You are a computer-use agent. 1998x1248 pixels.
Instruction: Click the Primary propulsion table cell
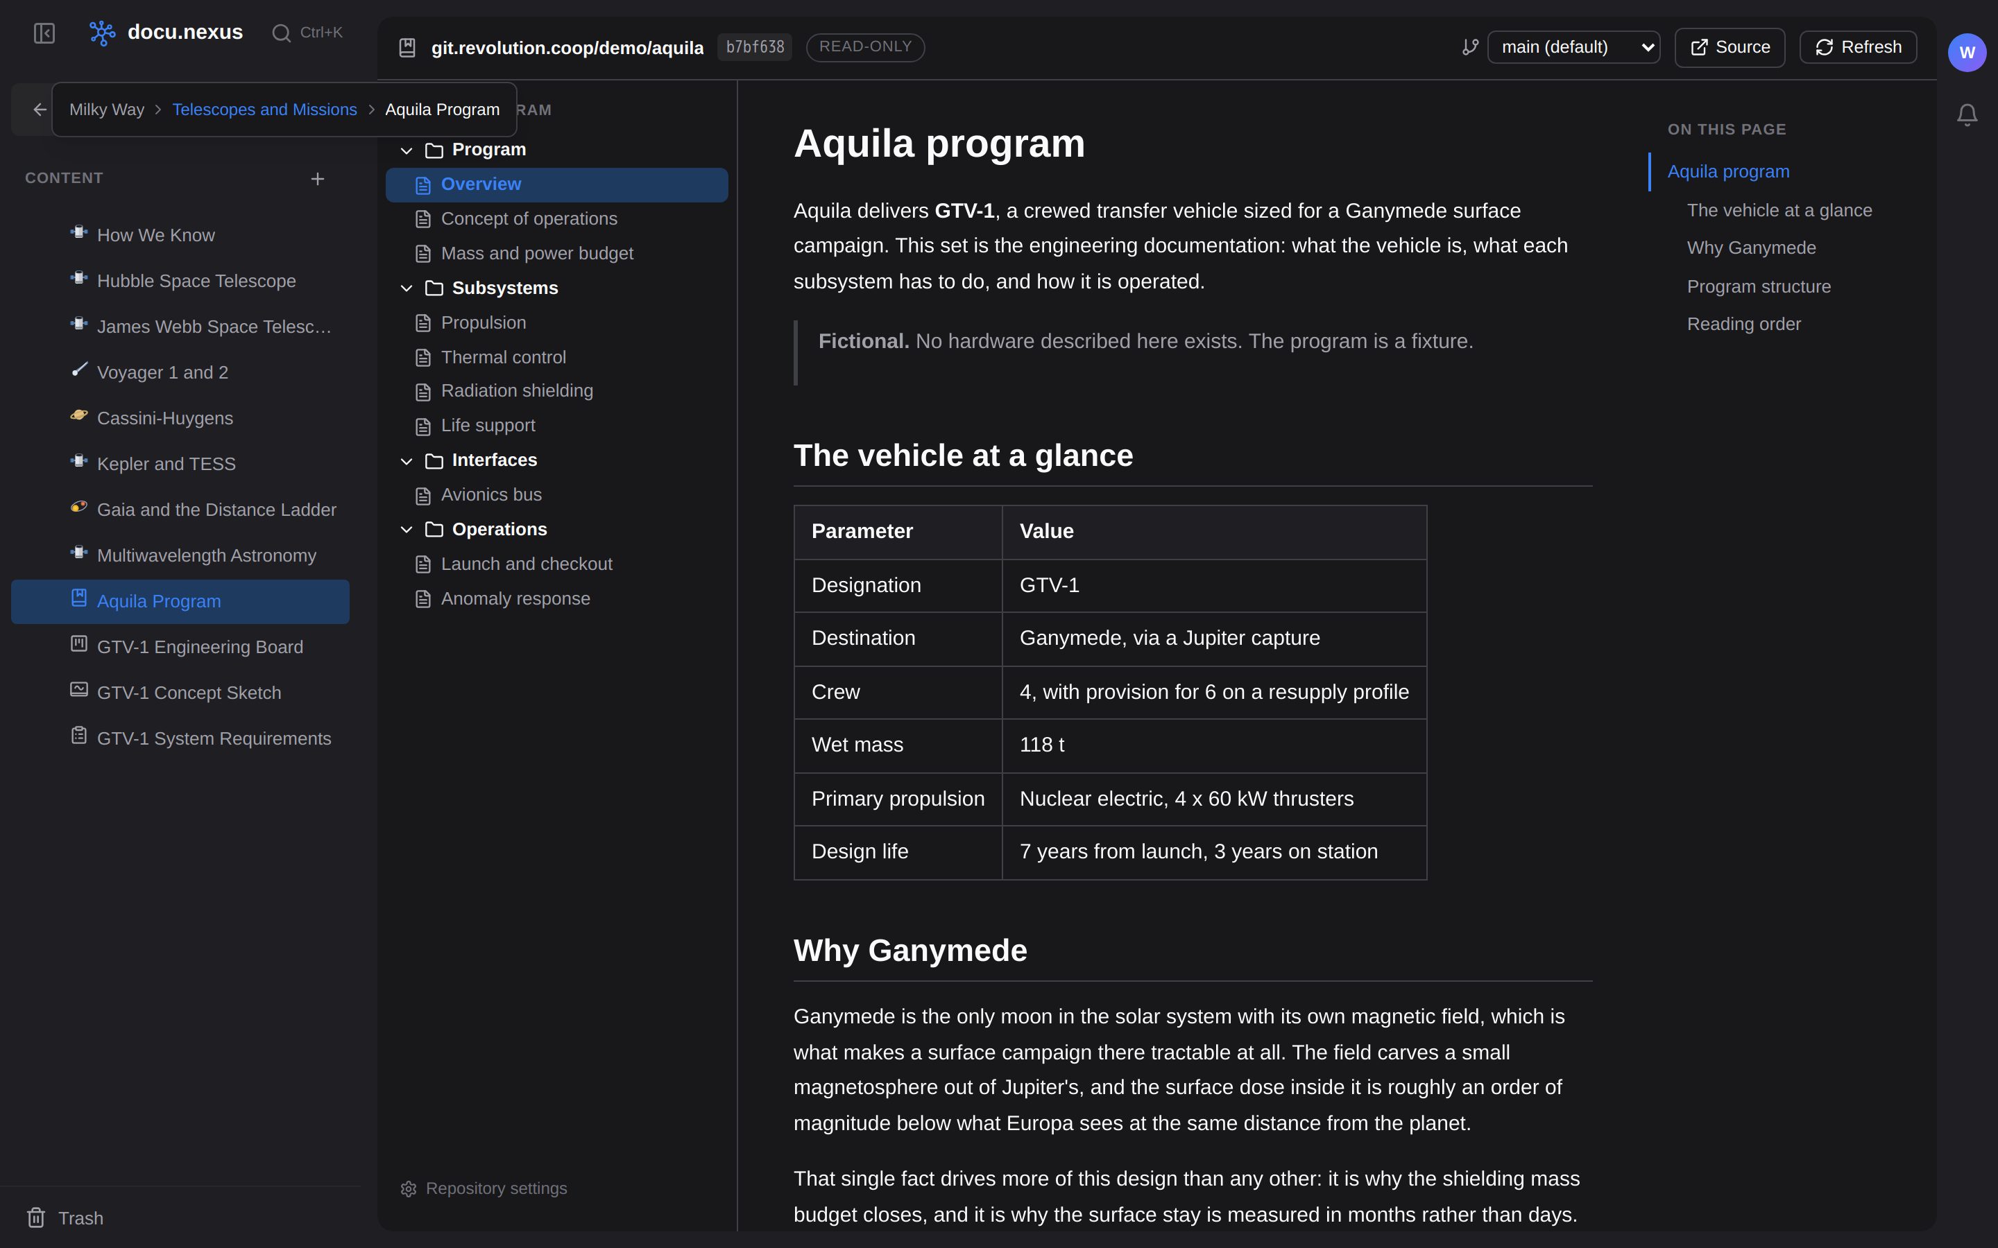(898, 799)
